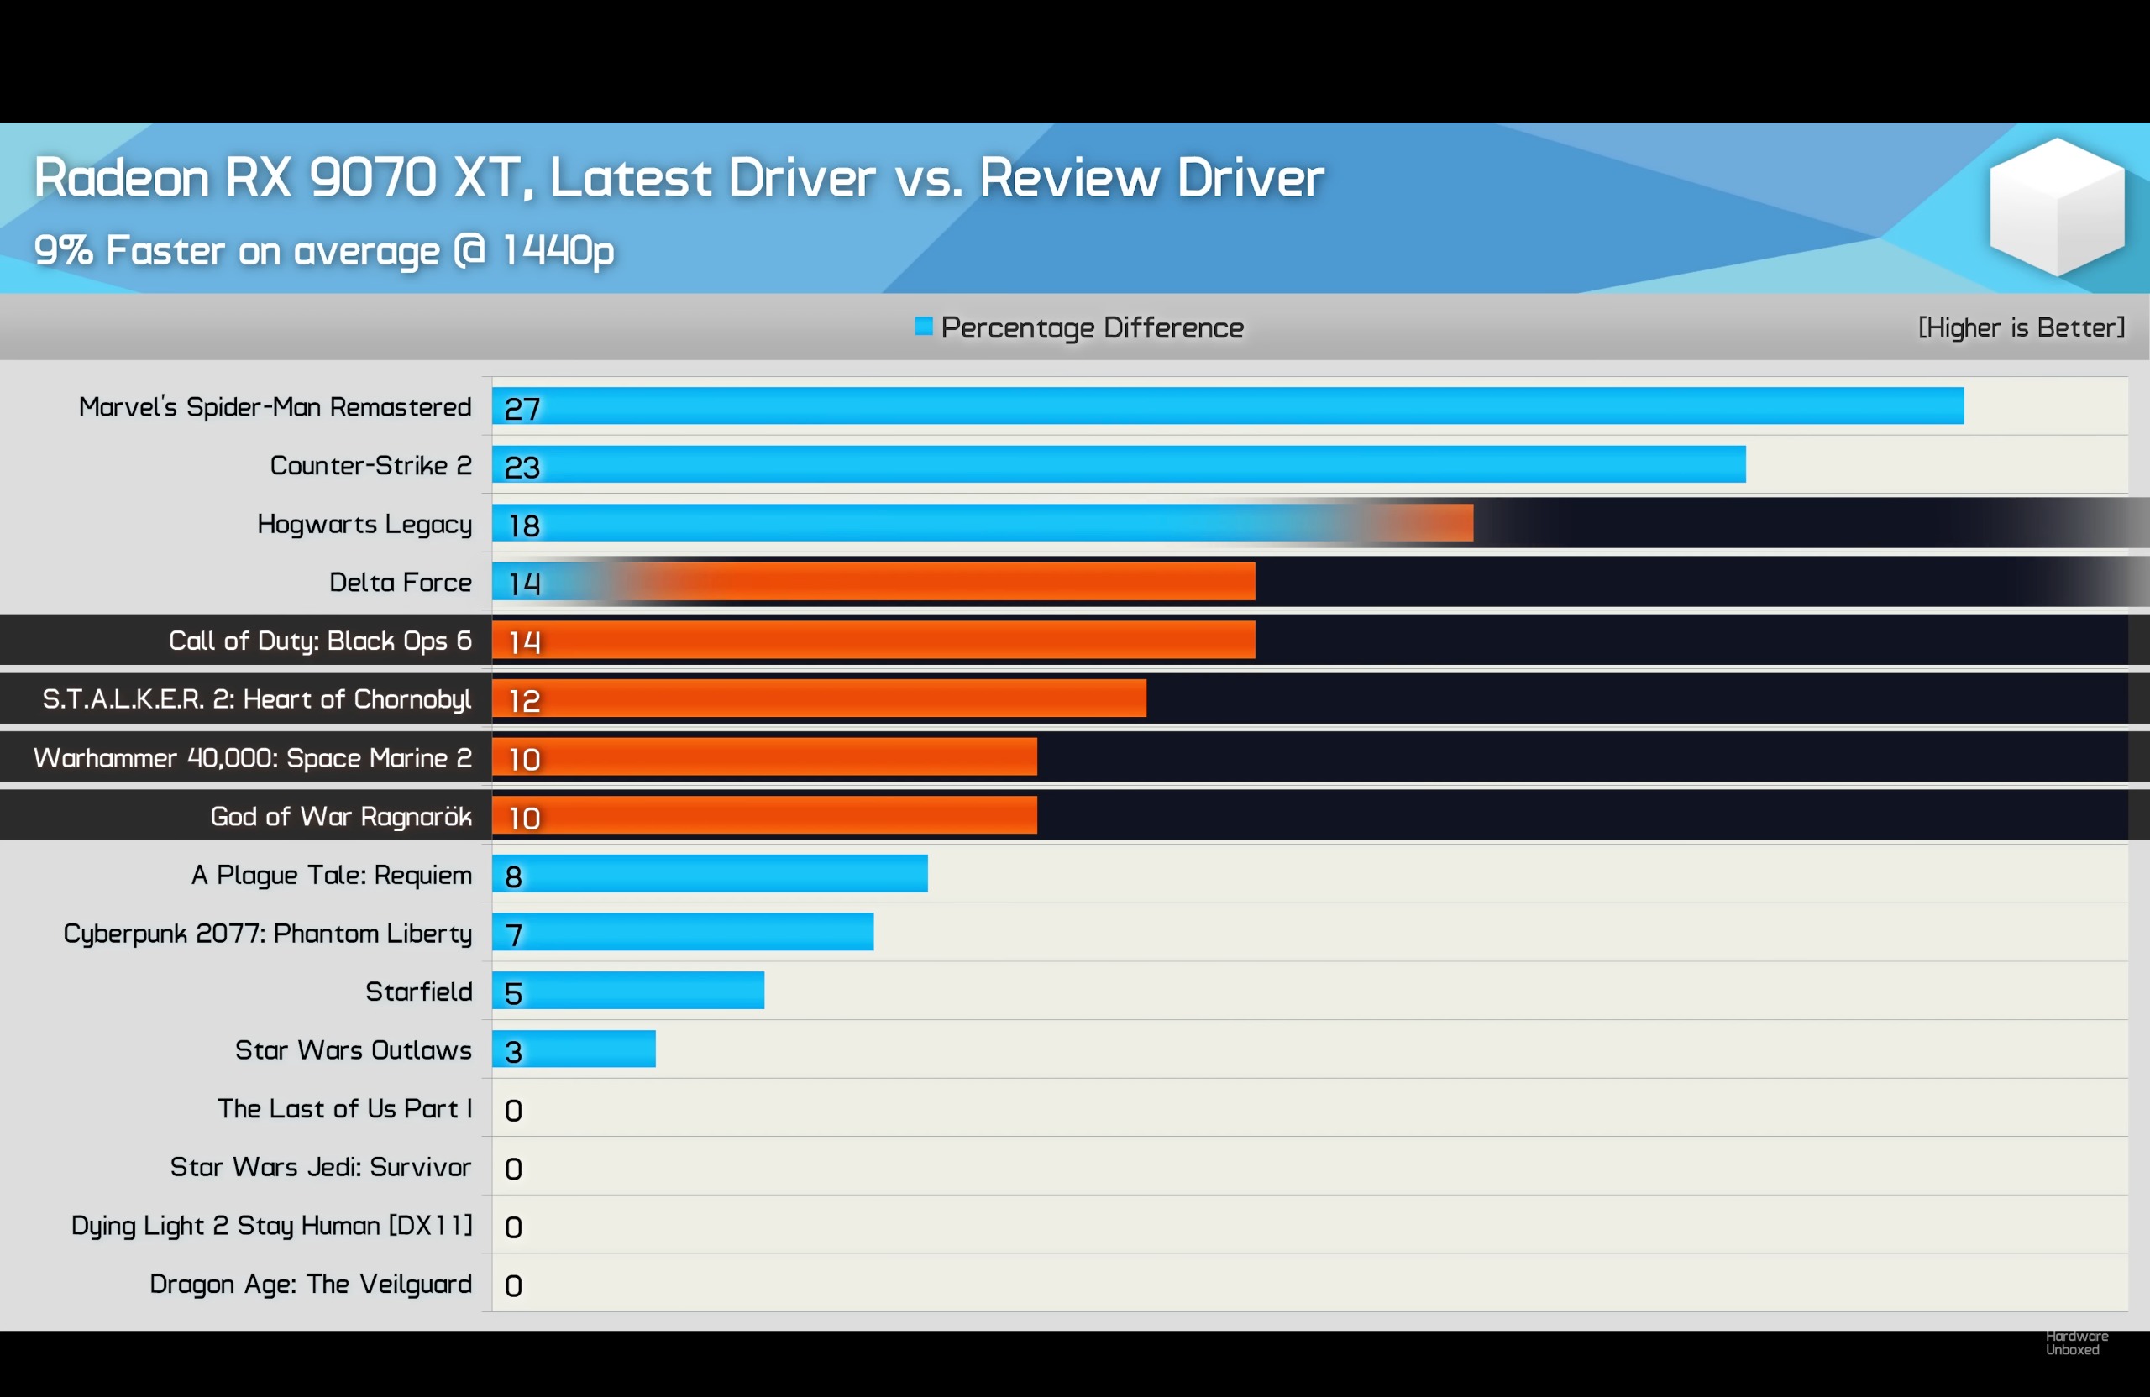This screenshot has width=2150, height=1397.
Task: Click the S.T.A.L.K.E.R. 2 bar showing 12
Action: click(820, 698)
